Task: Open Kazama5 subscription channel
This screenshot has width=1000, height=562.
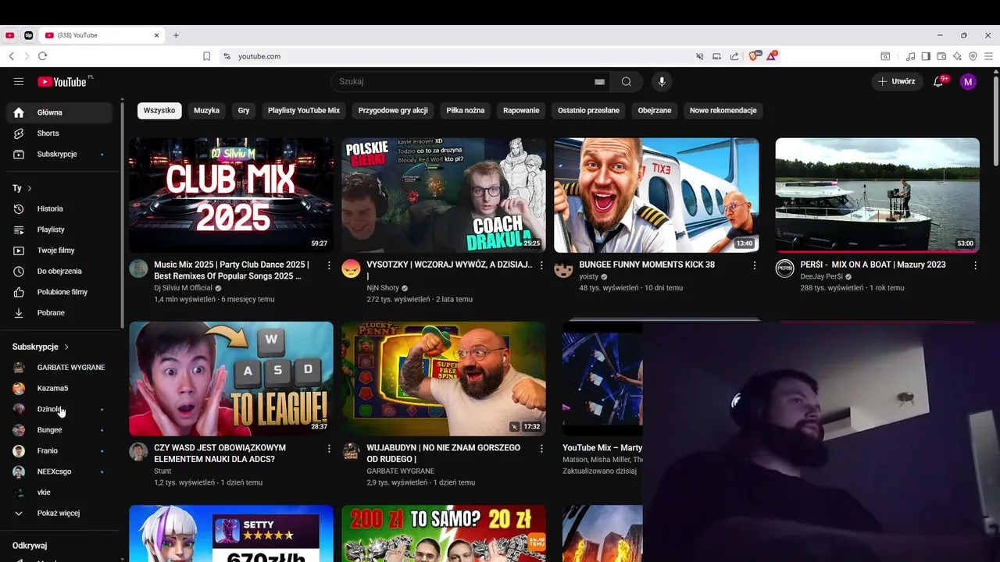Action: (x=59, y=388)
